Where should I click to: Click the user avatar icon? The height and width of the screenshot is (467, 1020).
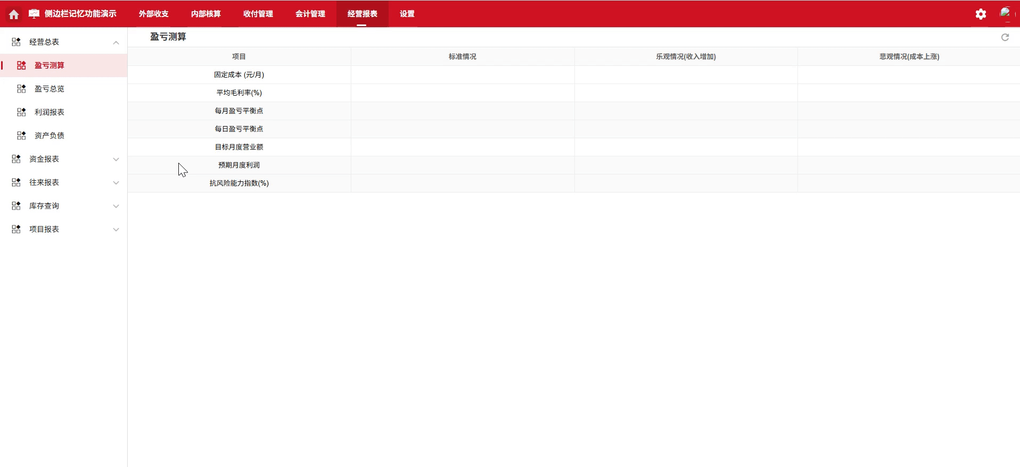coord(1005,13)
